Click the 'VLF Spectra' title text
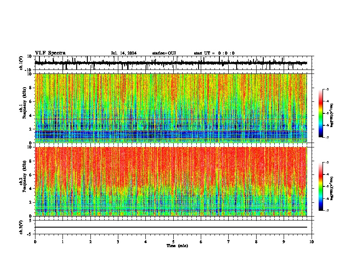Viewport: 351px width, 271px height. coord(50,53)
